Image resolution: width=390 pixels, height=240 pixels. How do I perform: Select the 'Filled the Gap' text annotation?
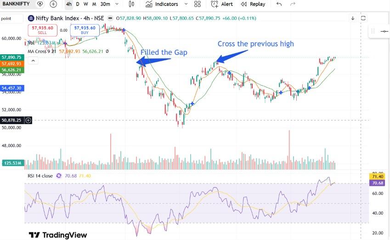(x=164, y=52)
